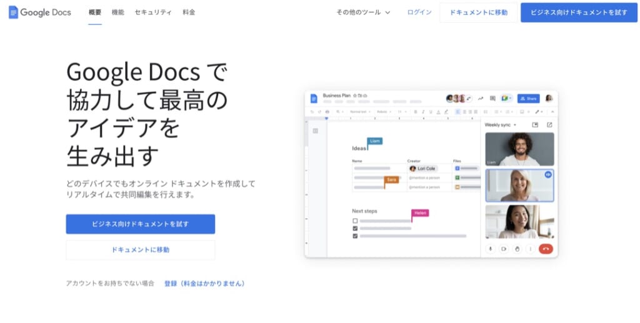Screen dimensions: 640x323
Task: Open the zoom level dropdown in toolbar
Action: (339, 112)
